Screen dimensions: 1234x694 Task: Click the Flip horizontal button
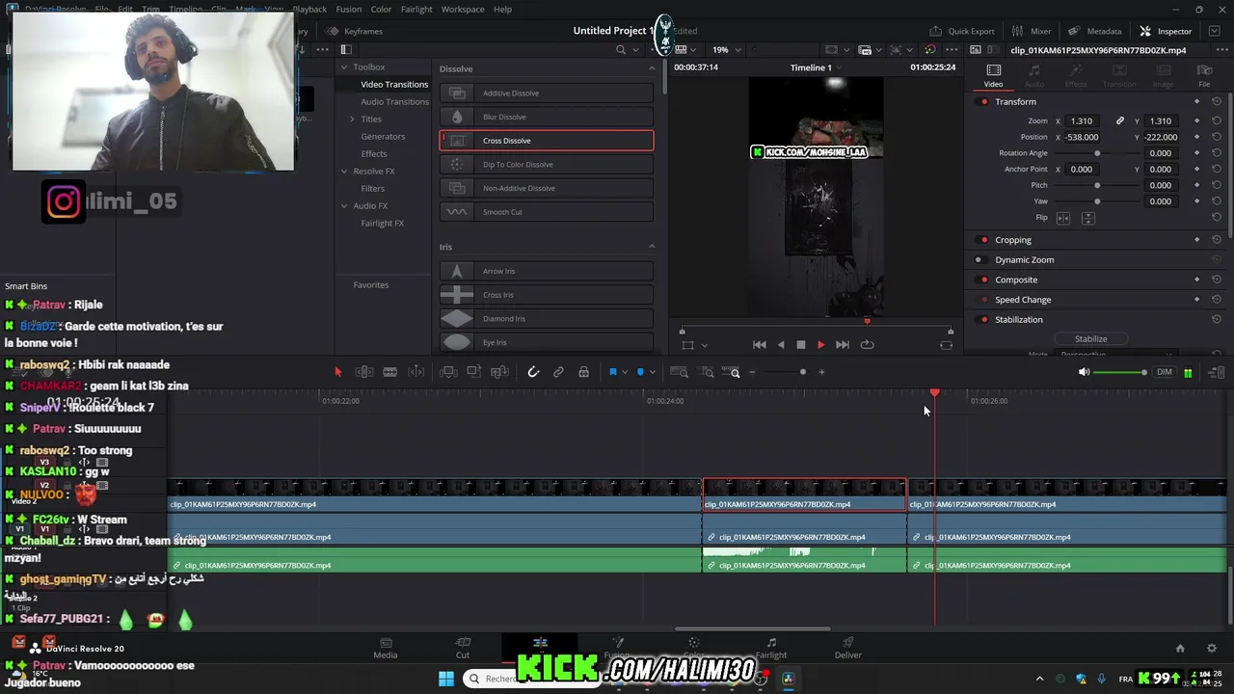[x=1063, y=218]
